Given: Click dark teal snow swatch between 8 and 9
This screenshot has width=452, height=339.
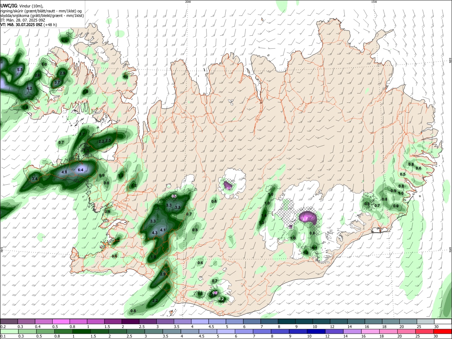Looking at the screenshot, I should click(x=286, y=321).
